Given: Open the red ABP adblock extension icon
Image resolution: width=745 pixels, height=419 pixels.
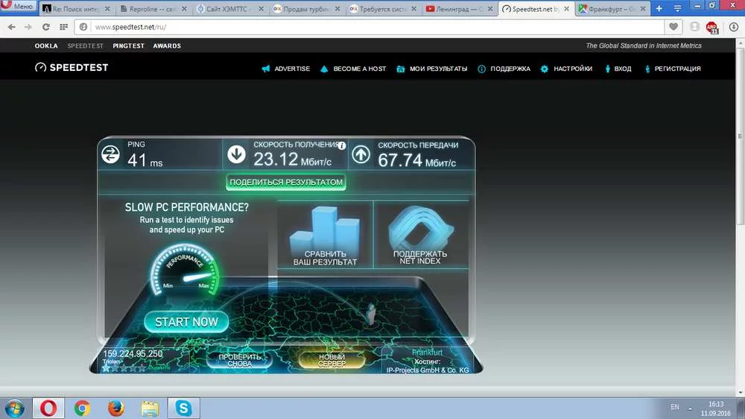Looking at the screenshot, I should pos(711,28).
